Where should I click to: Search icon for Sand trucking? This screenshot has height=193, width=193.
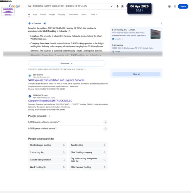pos(105,145)
